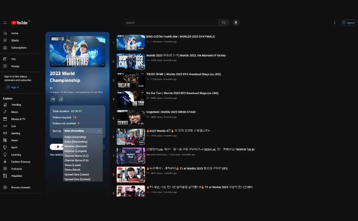Open Cogwheel SWISS STAGE thumbnail
The width and height of the screenshot is (358, 221).
pyautogui.click(x=131, y=118)
